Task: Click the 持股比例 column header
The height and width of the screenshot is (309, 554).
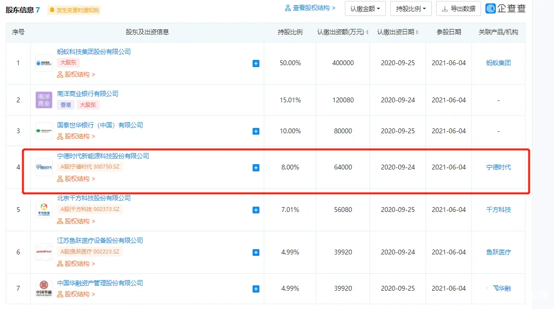Action: 290,32
